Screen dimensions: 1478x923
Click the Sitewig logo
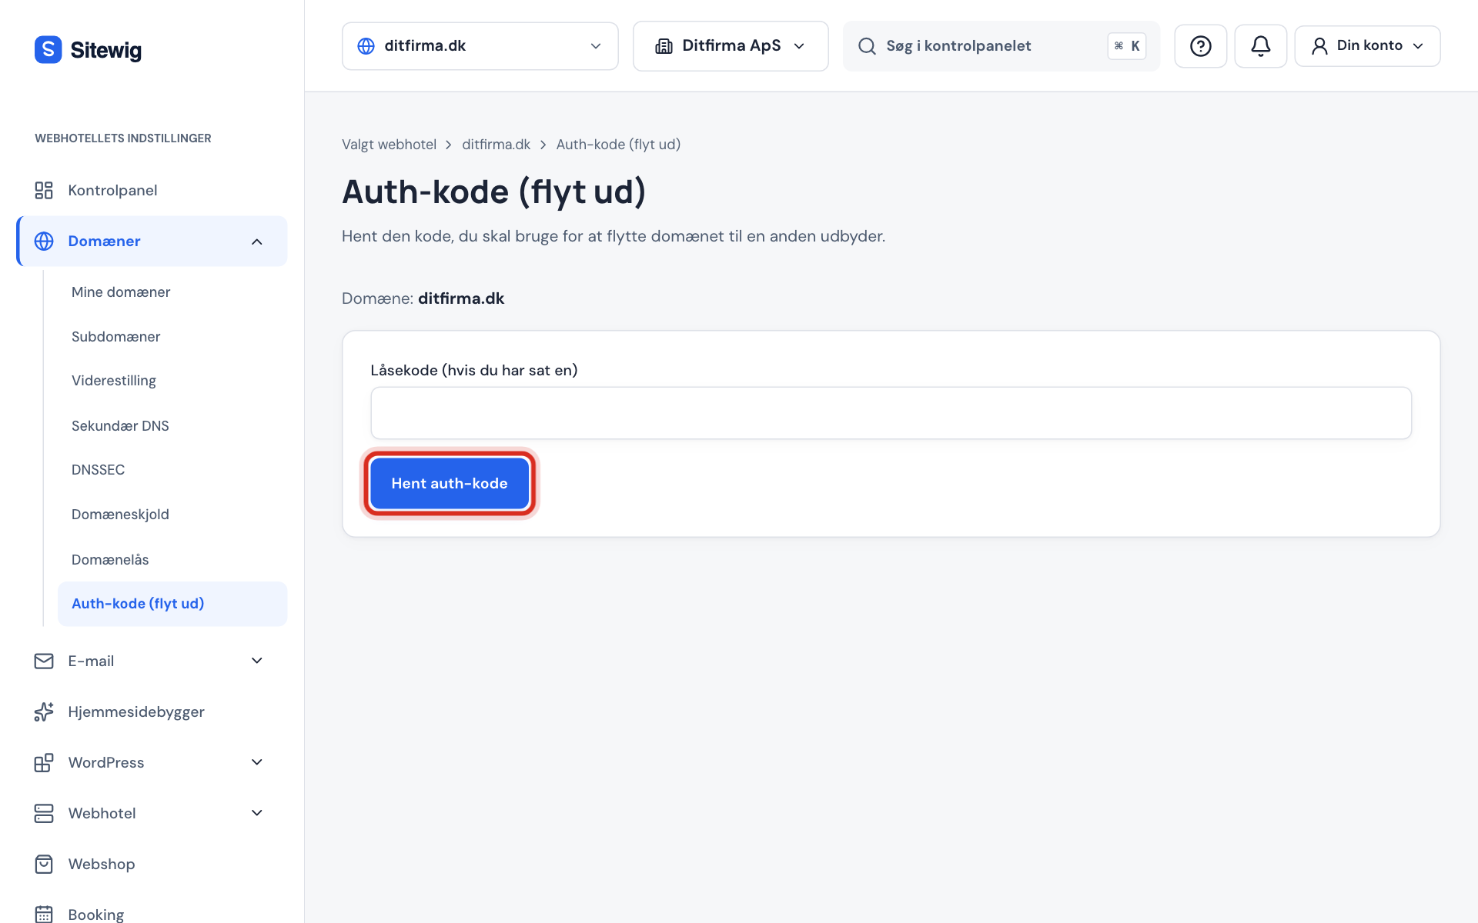88,50
